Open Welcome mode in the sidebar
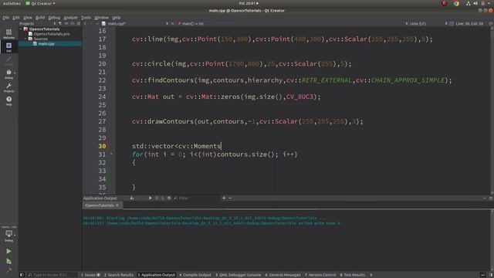Screen dimensions: 494x278 [8, 33]
